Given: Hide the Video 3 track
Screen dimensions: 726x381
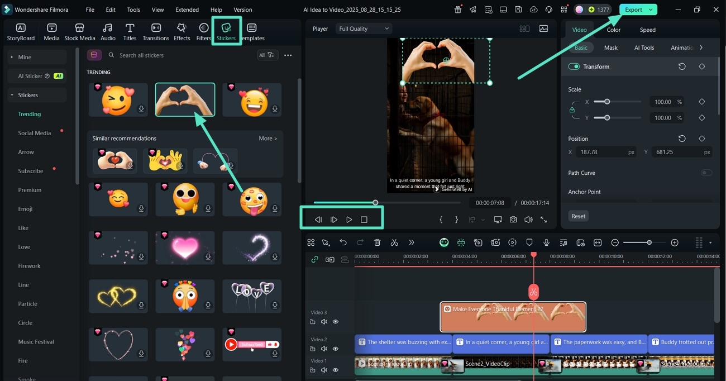Looking at the screenshot, I should (x=336, y=322).
